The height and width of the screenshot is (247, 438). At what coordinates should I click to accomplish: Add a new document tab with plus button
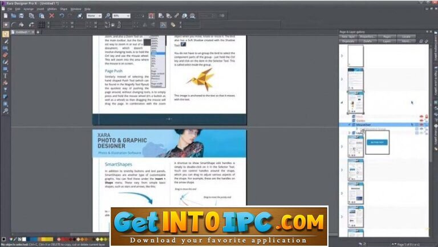coord(38,32)
